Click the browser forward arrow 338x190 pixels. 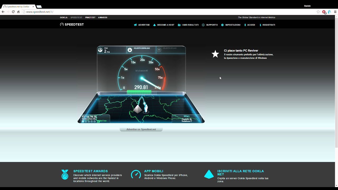8,12
